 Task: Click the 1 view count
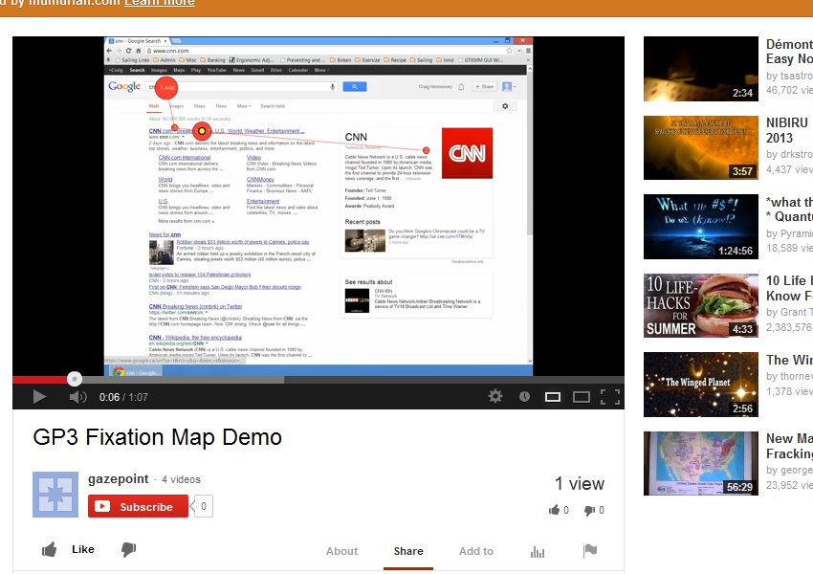tap(580, 484)
